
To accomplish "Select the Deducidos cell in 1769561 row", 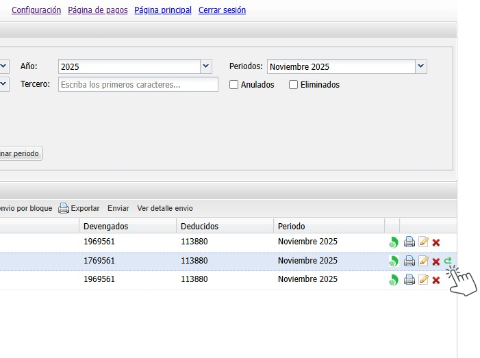I will click(x=194, y=261).
